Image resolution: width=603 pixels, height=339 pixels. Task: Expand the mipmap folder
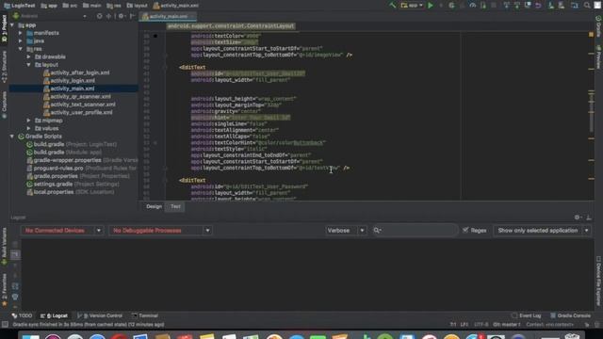click(x=29, y=121)
